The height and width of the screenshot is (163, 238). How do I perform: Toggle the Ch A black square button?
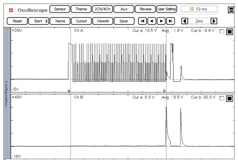pos(229,32)
